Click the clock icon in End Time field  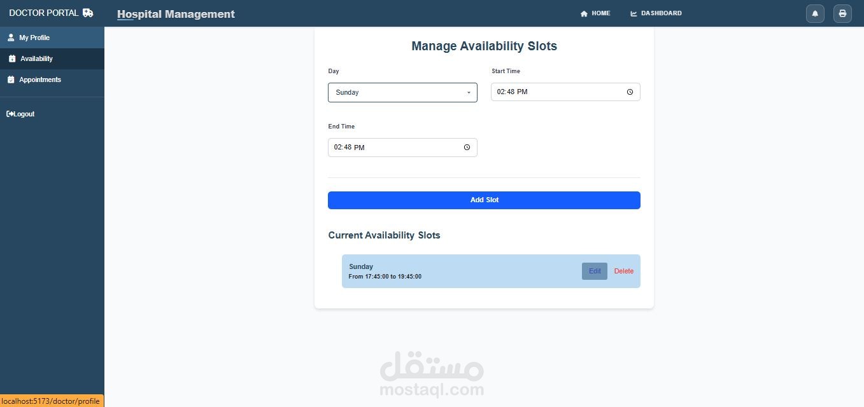[467, 148]
